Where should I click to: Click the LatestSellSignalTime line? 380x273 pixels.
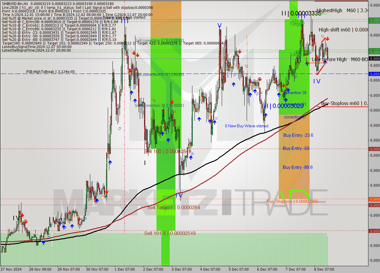pos(37,50)
